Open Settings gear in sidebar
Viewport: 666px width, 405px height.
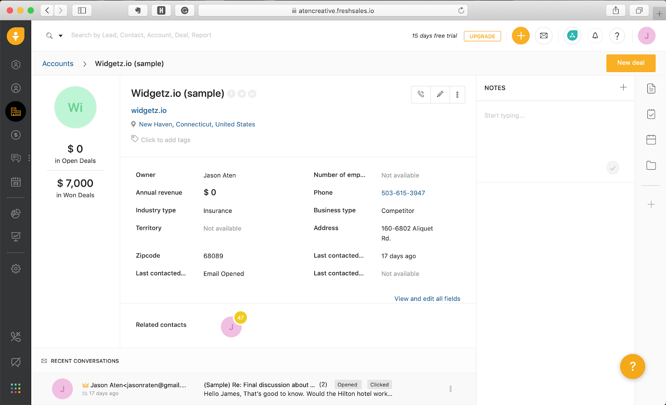[x=16, y=269]
